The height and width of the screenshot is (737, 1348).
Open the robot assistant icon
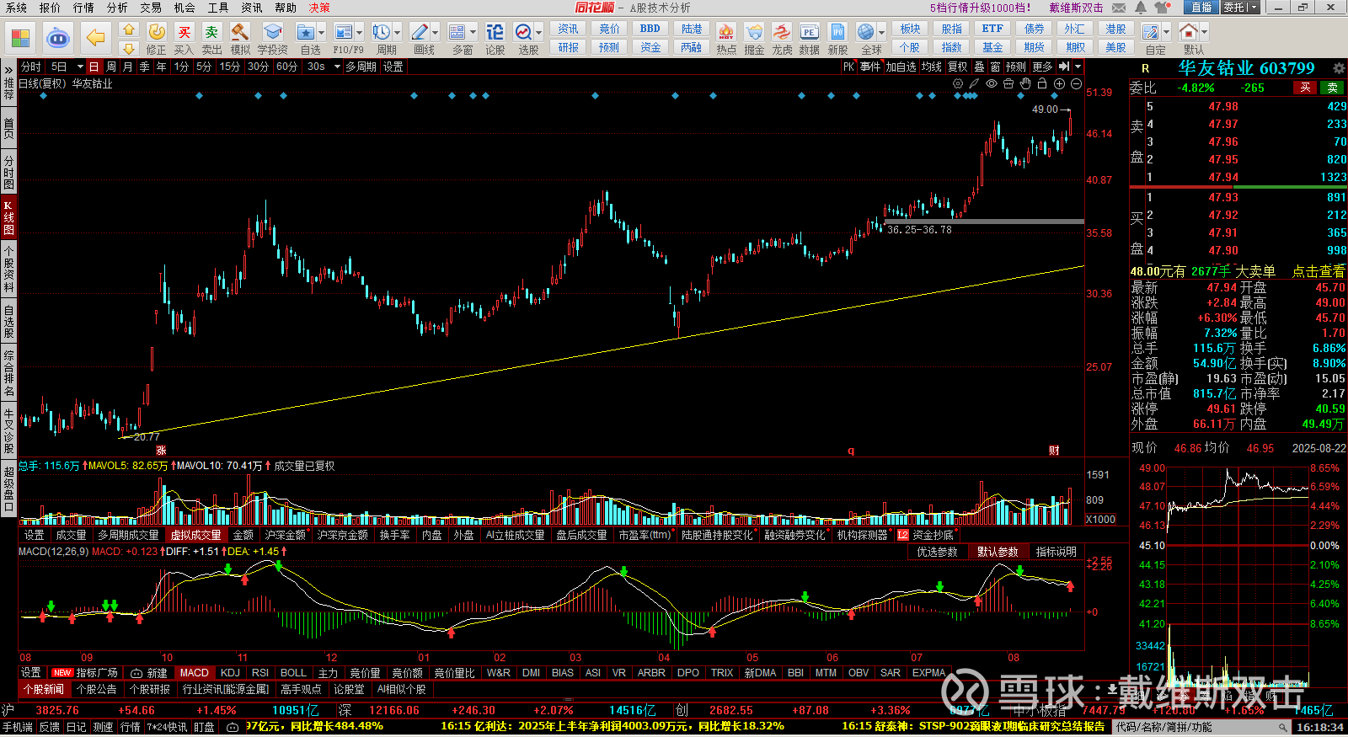point(58,39)
